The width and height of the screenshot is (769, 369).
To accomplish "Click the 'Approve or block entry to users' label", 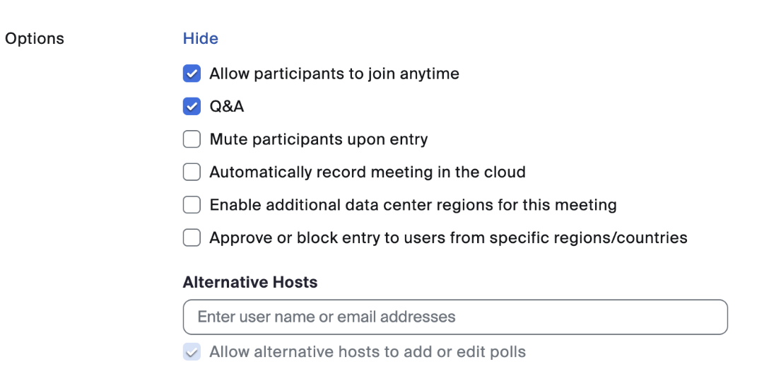I will point(448,238).
